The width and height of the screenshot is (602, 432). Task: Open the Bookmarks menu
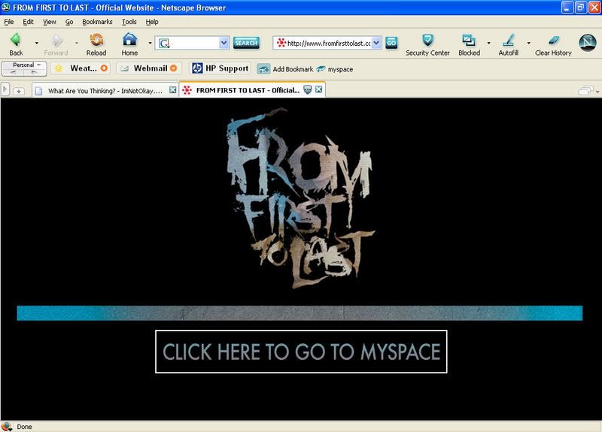pyautogui.click(x=96, y=22)
